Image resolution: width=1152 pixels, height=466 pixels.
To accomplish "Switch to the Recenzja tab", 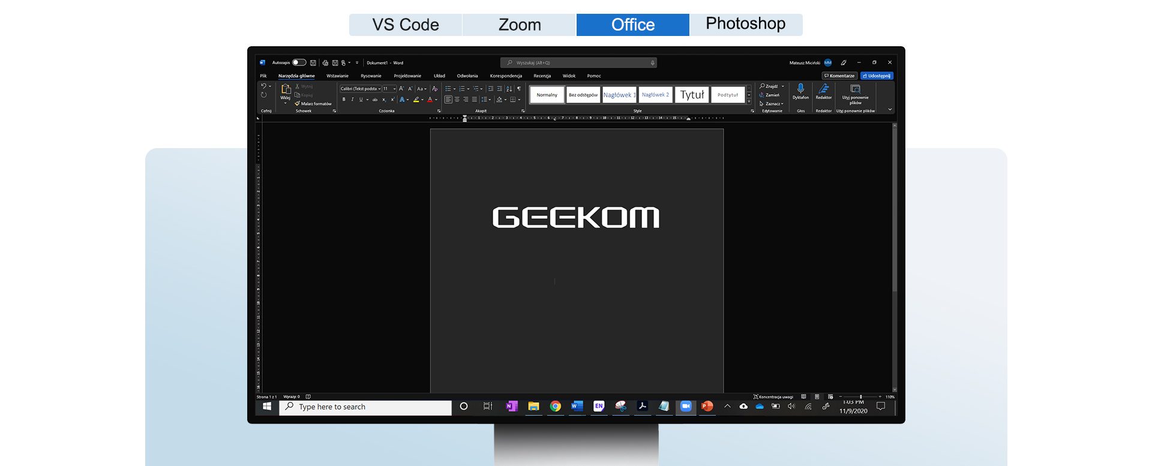I will 542,76.
